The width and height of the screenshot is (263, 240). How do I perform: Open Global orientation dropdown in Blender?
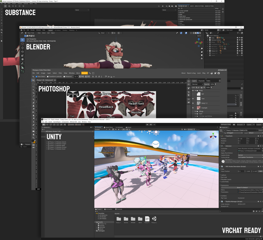[103, 33]
